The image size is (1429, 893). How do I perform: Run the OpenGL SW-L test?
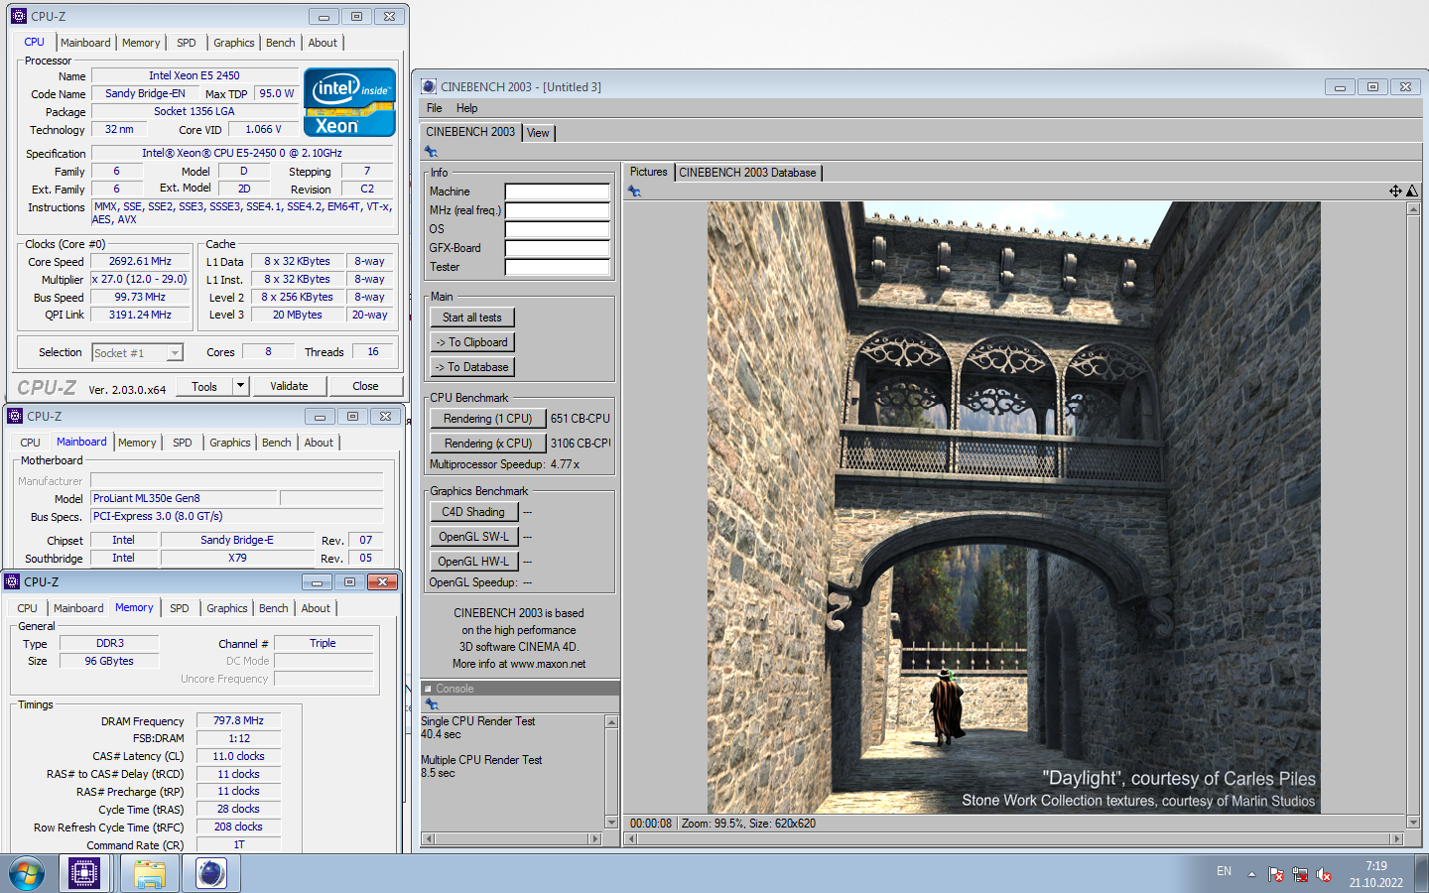[473, 537]
